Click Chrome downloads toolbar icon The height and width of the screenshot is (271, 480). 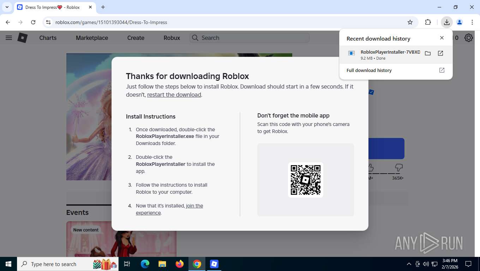pyautogui.click(x=447, y=22)
